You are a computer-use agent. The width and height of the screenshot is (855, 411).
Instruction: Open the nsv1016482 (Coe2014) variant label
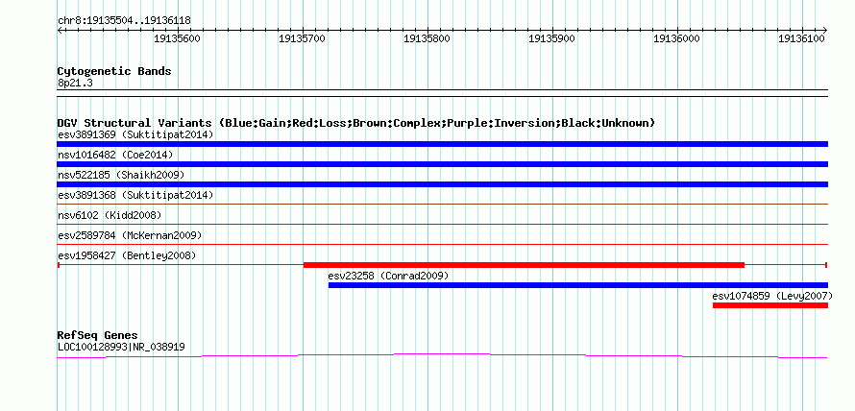115,155
